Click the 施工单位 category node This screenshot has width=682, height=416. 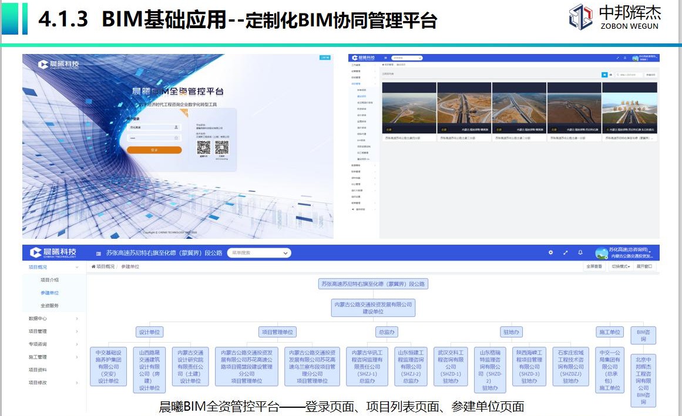(x=609, y=332)
